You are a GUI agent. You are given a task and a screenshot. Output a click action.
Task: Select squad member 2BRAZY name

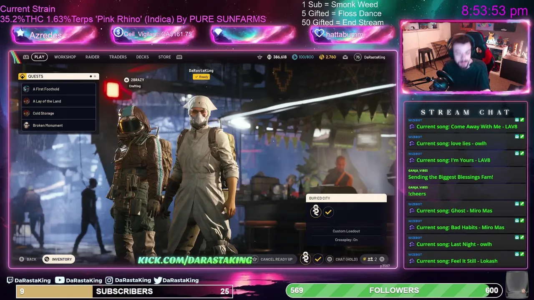pos(137,80)
